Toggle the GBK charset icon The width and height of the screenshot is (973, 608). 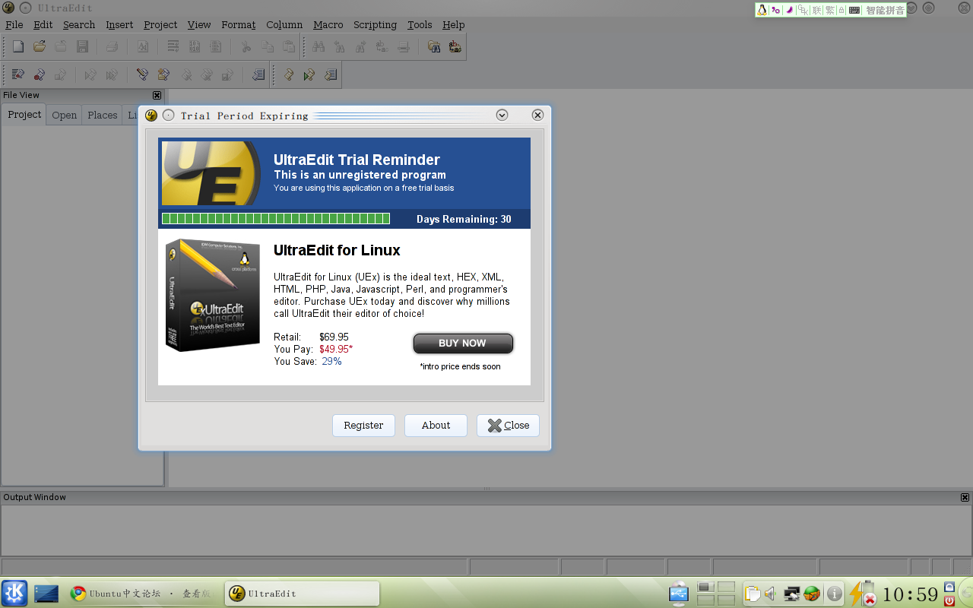point(803,10)
